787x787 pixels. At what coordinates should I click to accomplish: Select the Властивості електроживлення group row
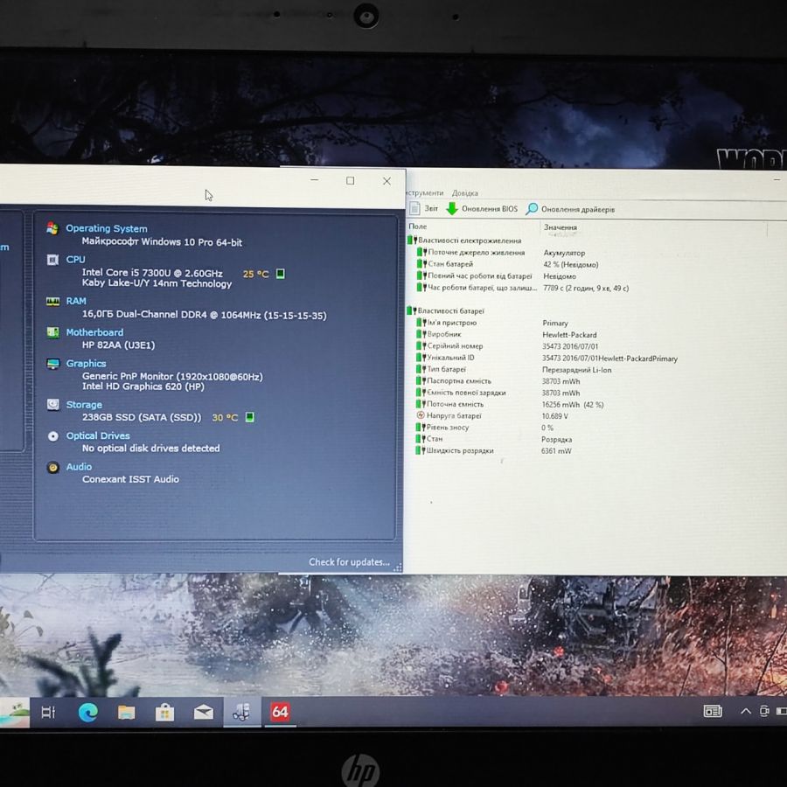pyautogui.click(x=464, y=240)
